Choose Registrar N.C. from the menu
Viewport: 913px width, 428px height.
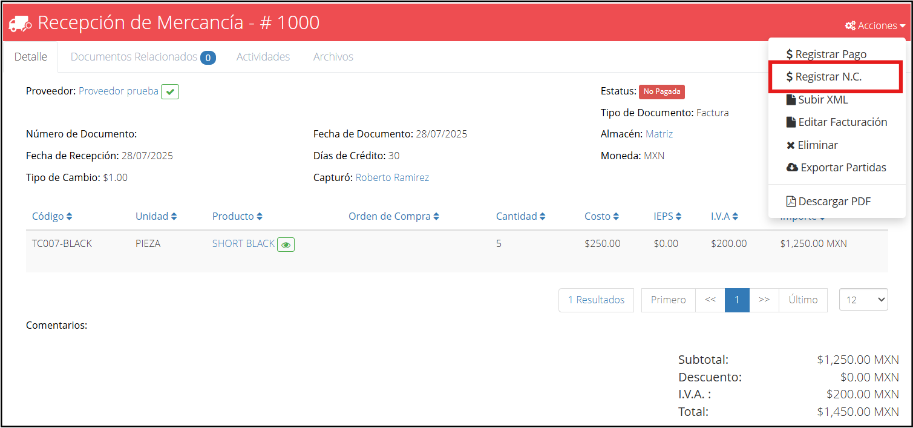(x=837, y=77)
